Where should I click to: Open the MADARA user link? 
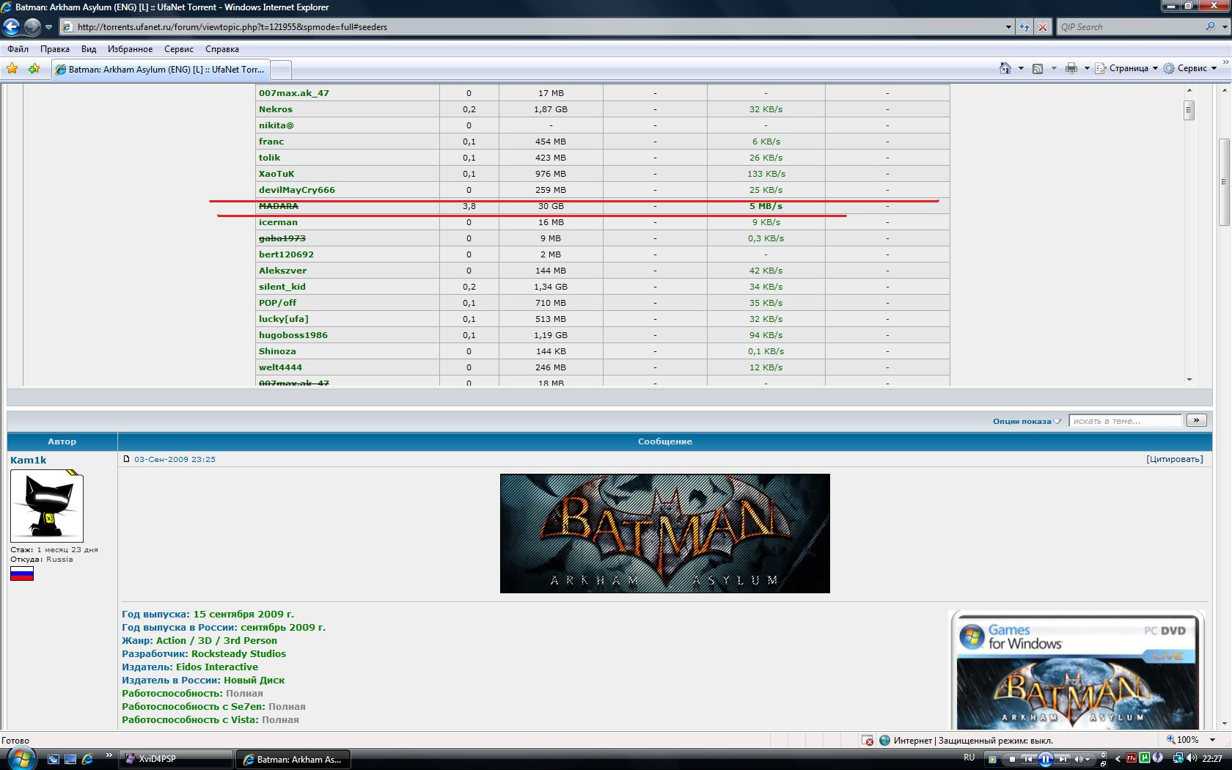tap(279, 206)
